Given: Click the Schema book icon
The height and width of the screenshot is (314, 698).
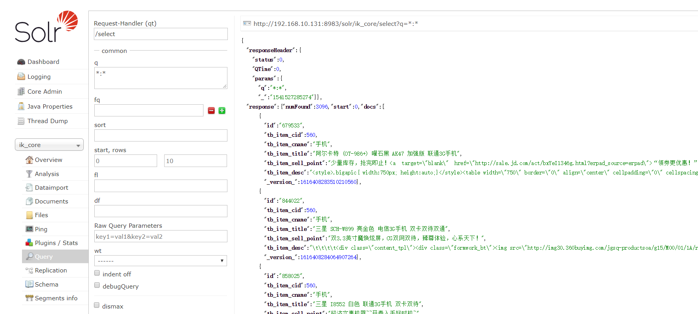Looking at the screenshot, I should [29, 284].
